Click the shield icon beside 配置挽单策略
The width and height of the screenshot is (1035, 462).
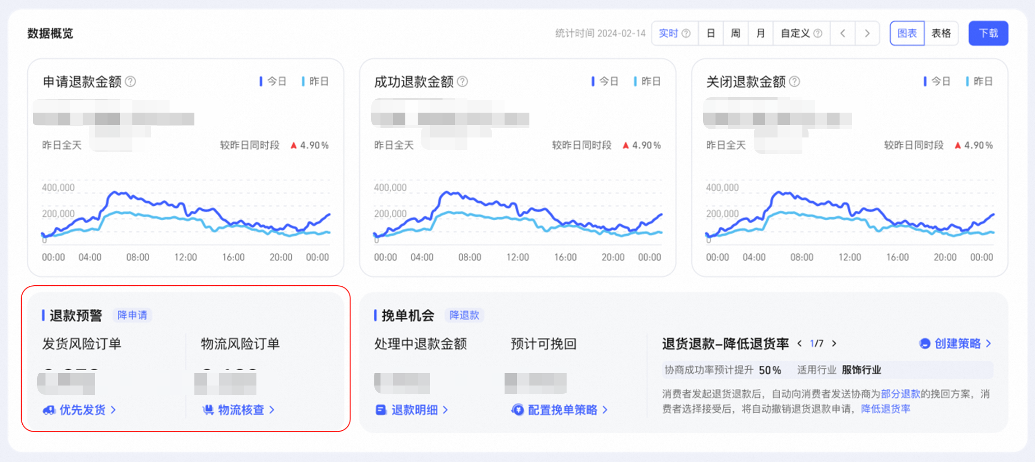pyautogui.click(x=517, y=410)
